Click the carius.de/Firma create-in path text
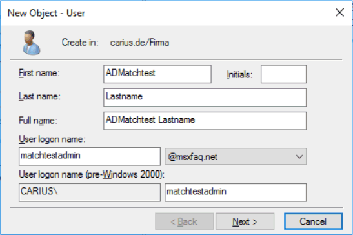Image resolution: width=353 pixels, height=235 pixels. pyautogui.click(x=139, y=43)
